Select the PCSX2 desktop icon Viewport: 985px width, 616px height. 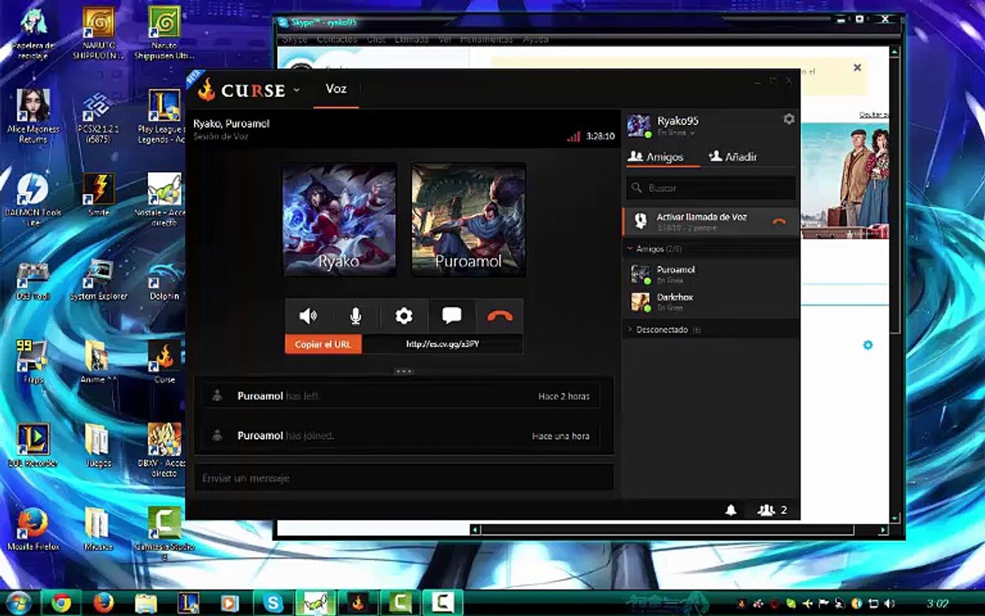coord(98,117)
